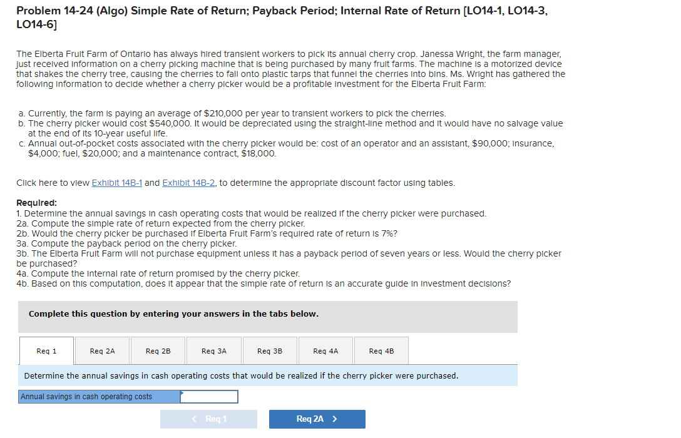Image resolution: width=681 pixels, height=438 pixels.
Task: Switch to the Req 2A tab
Action: pos(101,350)
